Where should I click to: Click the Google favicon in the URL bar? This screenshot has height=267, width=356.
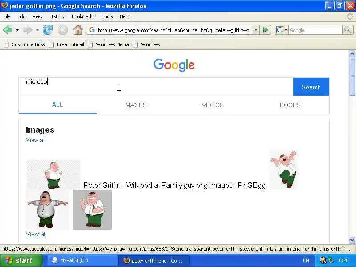tap(92, 30)
